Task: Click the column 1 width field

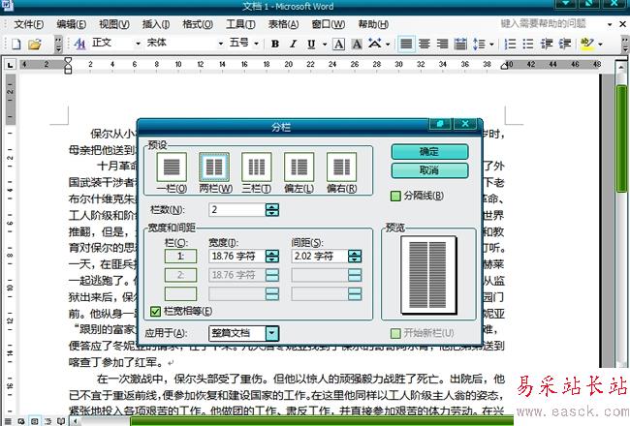Action: (x=237, y=257)
